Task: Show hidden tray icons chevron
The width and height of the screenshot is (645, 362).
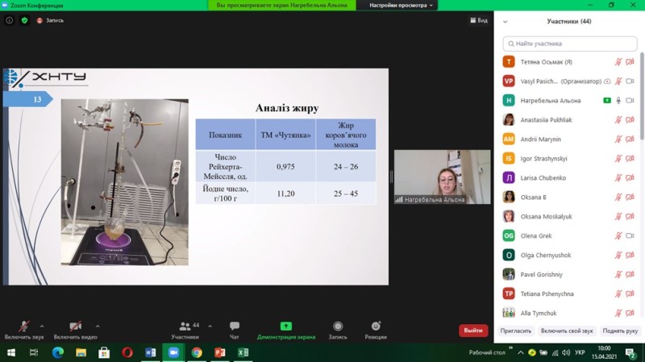Action: (521, 352)
